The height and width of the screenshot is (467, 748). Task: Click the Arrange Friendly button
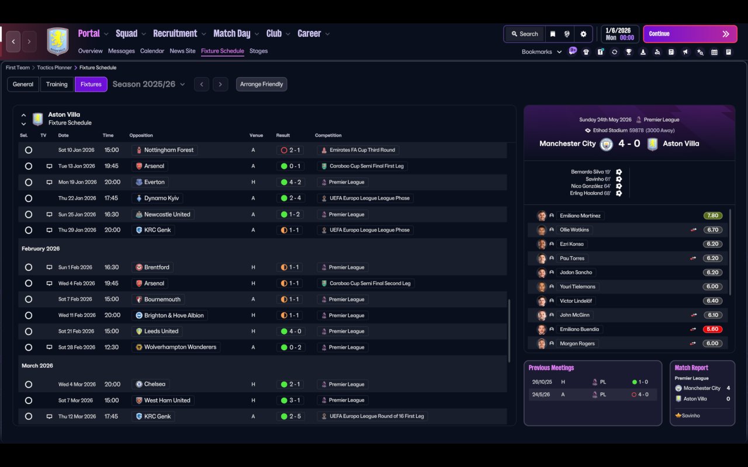point(261,84)
